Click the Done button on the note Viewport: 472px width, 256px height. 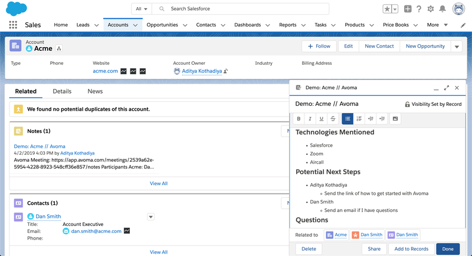pyautogui.click(x=448, y=249)
